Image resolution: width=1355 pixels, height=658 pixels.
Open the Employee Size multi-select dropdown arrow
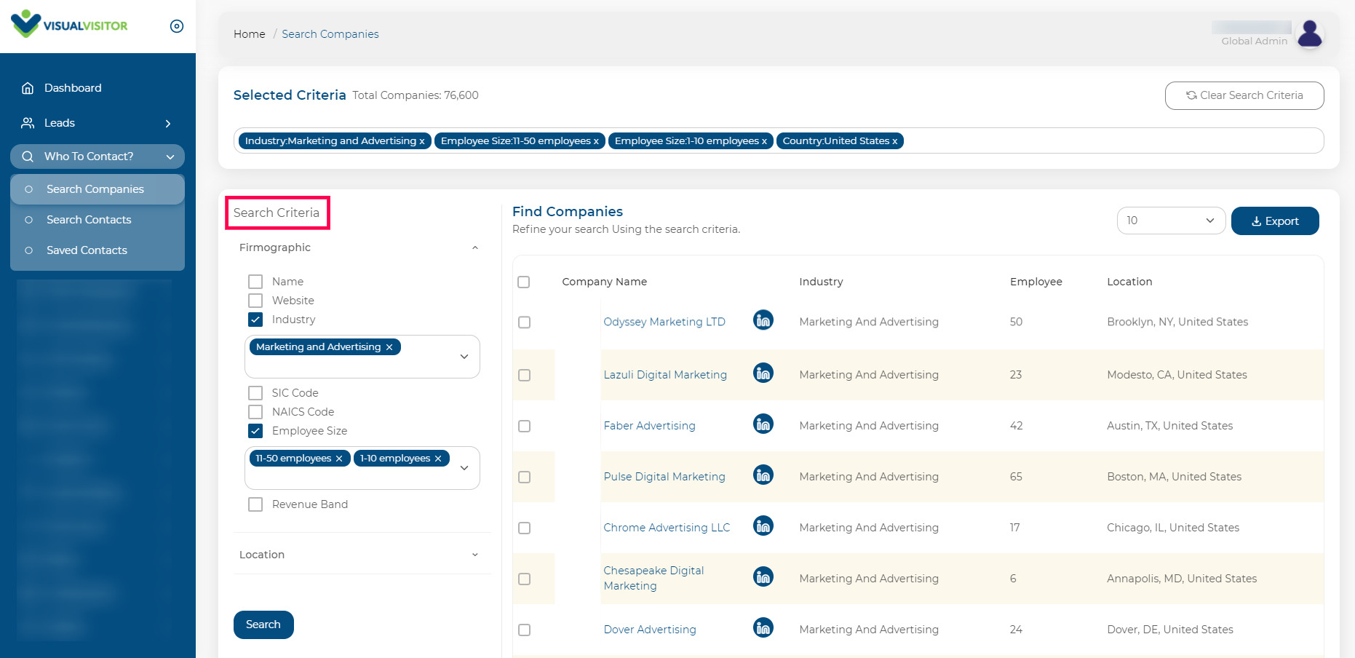pyautogui.click(x=464, y=468)
